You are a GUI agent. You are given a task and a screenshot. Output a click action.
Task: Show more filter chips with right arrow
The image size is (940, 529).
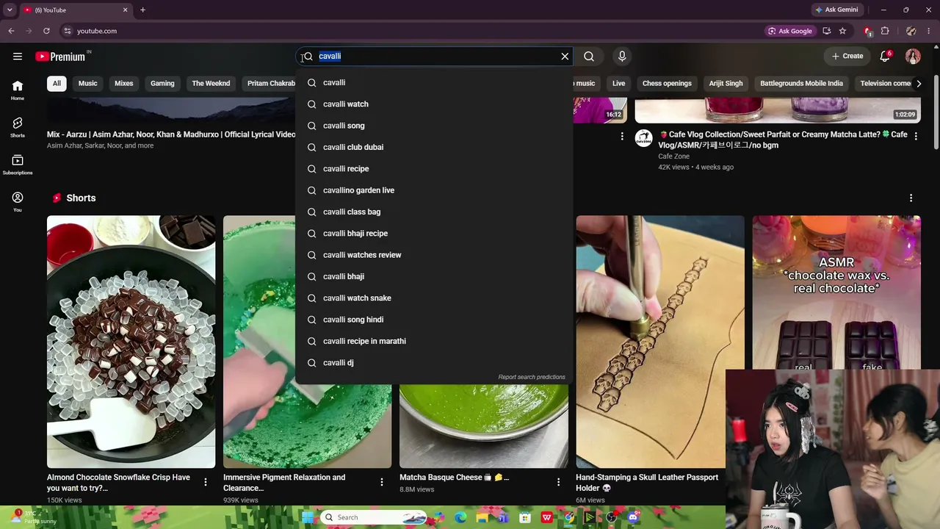point(918,83)
